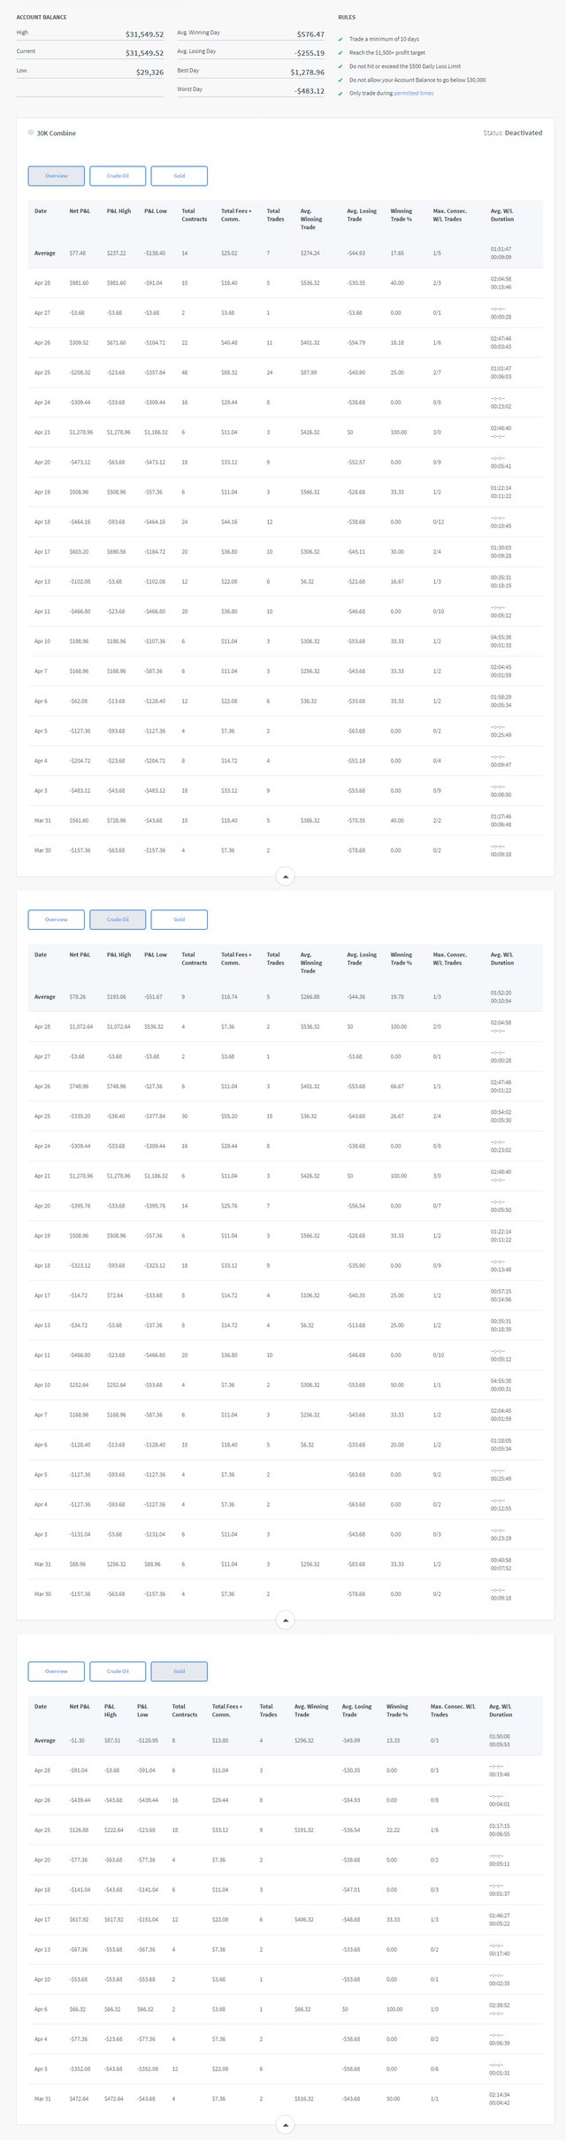Select Overview tab in the bottom section

tap(57, 1671)
